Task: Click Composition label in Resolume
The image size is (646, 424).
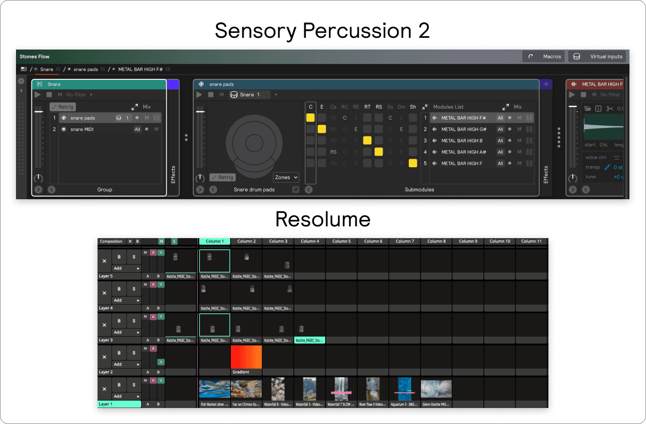Action: click(x=111, y=241)
